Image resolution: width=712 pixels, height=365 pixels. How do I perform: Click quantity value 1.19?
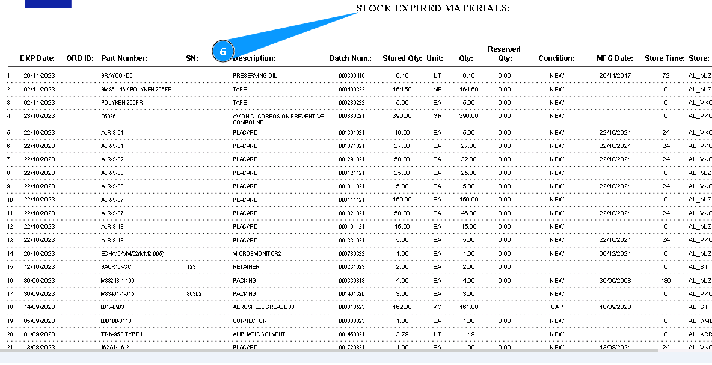pos(469,334)
